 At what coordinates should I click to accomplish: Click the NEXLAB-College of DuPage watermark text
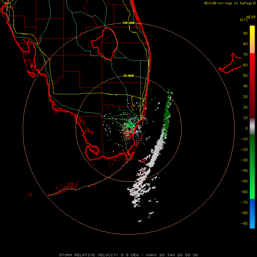230,3
